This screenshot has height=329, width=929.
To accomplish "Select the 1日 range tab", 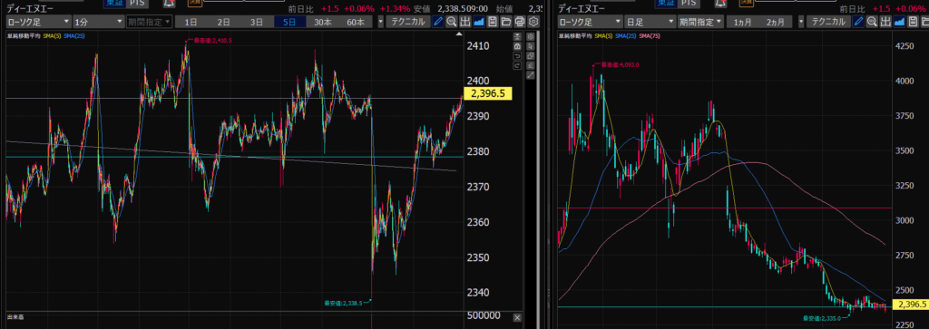I will click(191, 22).
